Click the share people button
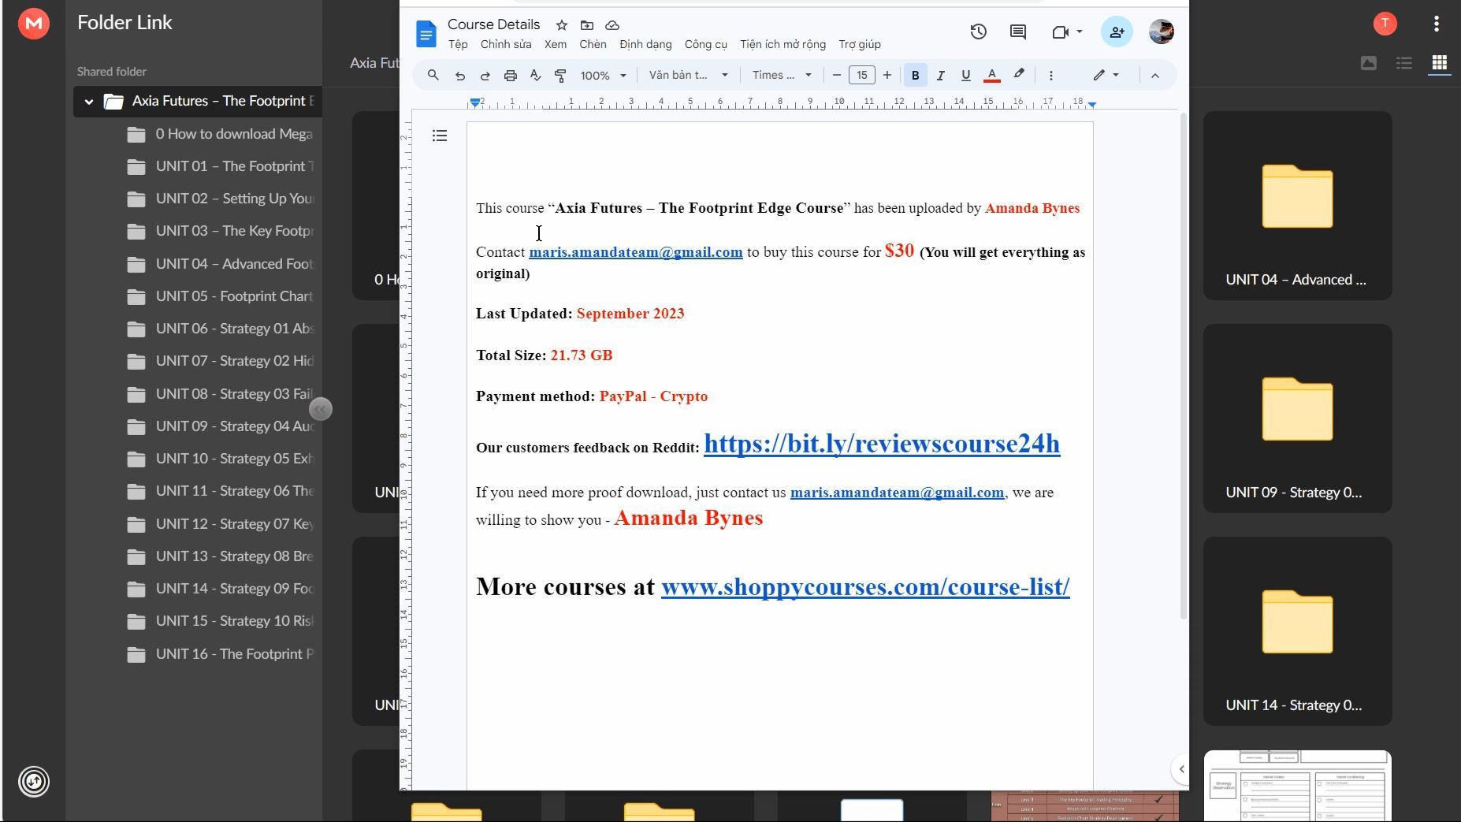The height and width of the screenshot is (822, 1461). click(1117, 32)
